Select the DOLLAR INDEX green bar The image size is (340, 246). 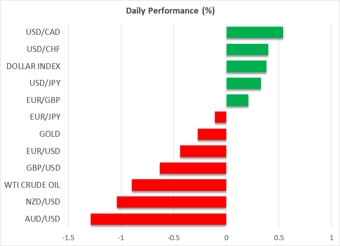[246, 66]
